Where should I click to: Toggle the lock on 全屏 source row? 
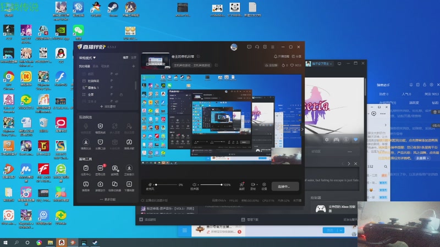(x=121, y=94)
